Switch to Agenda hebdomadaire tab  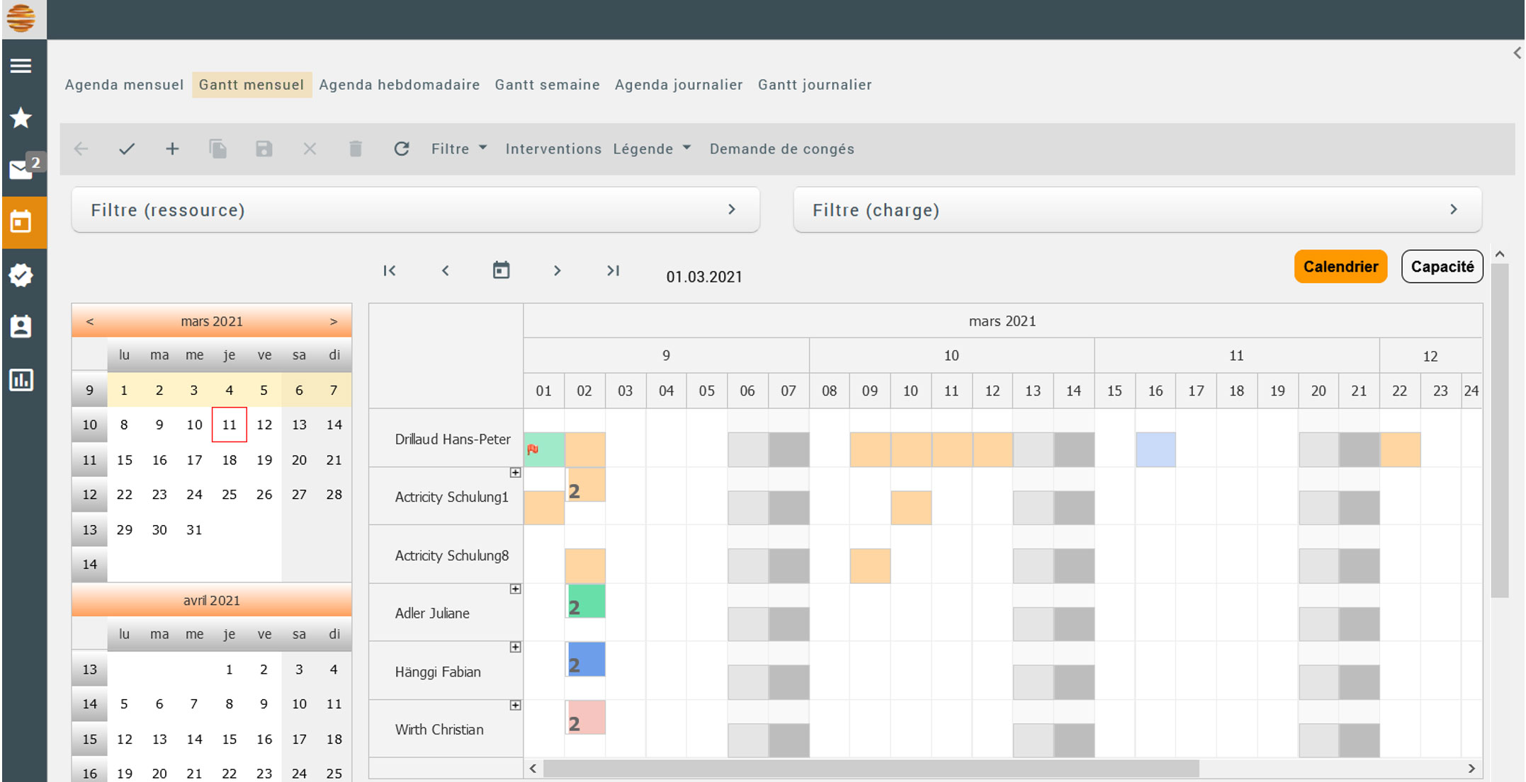click(x=400, y=85)
